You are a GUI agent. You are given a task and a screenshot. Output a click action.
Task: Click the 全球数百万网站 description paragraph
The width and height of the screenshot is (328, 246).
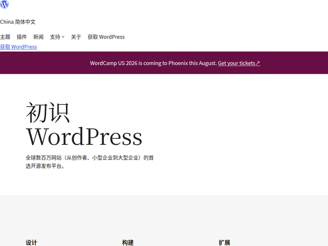pos(90,162)
